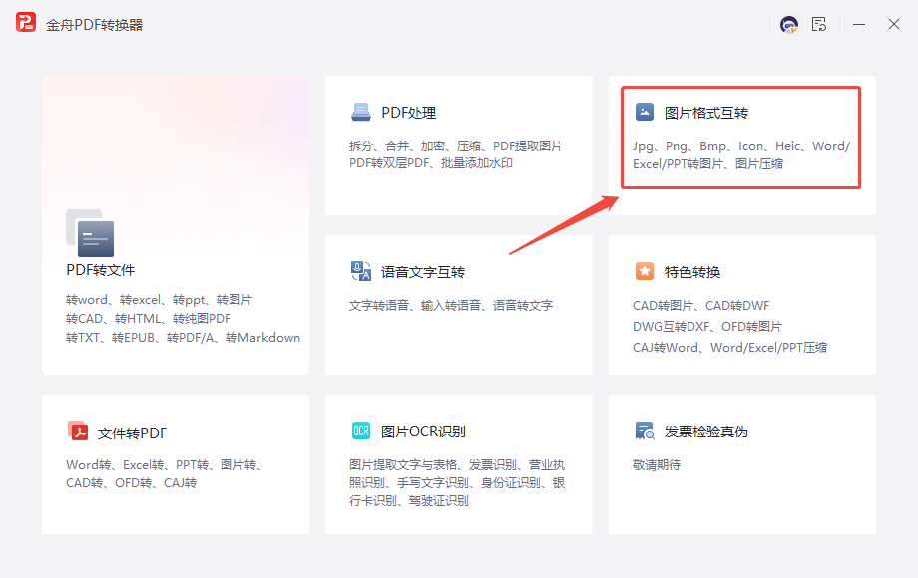
Task: Click the 金舟PDF转换器 title text
Action: tap(94, 25)
